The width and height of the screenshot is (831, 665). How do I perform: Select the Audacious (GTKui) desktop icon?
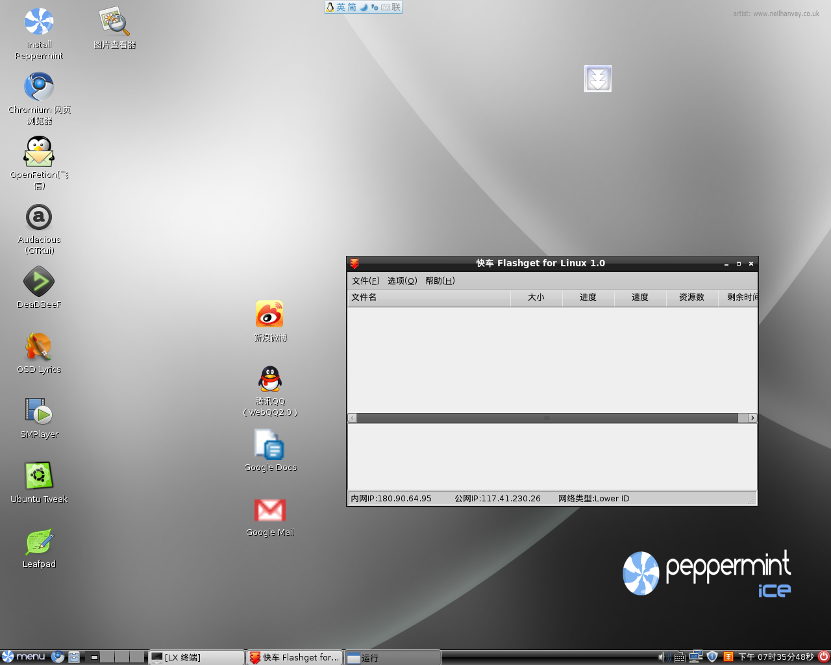coord(39,217)
